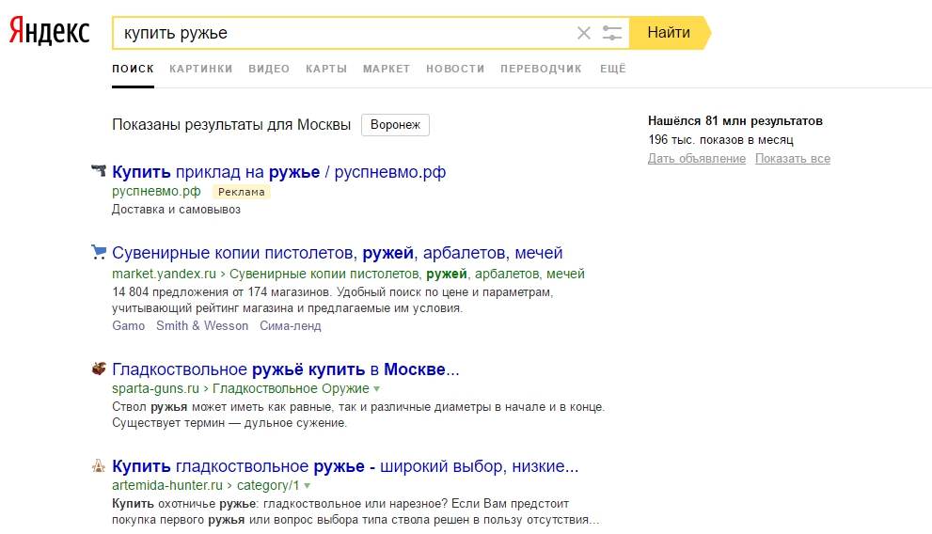Screen dimensions: 932x534
Task: Click pistol favicon of руспневмо.рф result
Action: tap(99, 171)
